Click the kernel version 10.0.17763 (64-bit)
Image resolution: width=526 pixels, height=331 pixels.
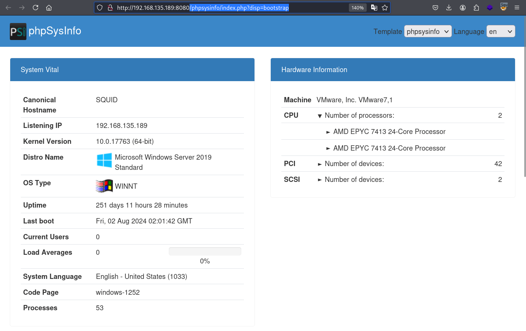pyautogui.click(x=125, y=142)
